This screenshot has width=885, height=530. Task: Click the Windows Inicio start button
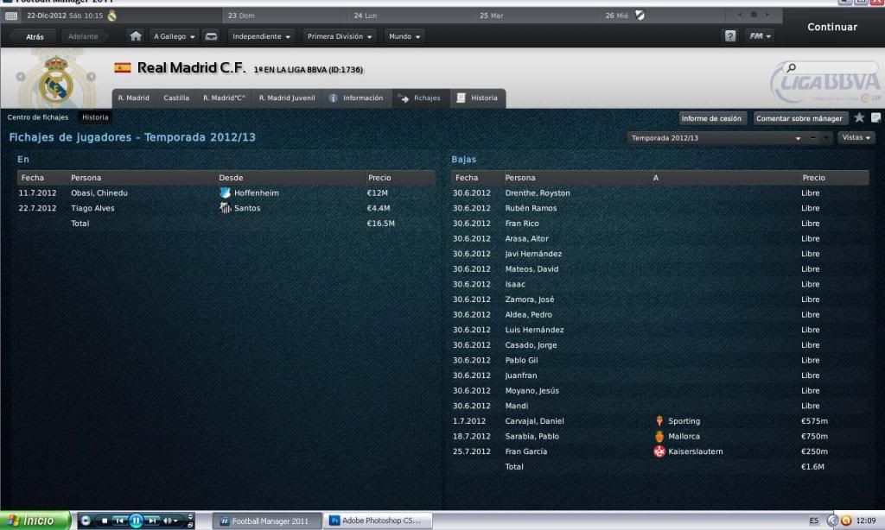coord(35,521)
